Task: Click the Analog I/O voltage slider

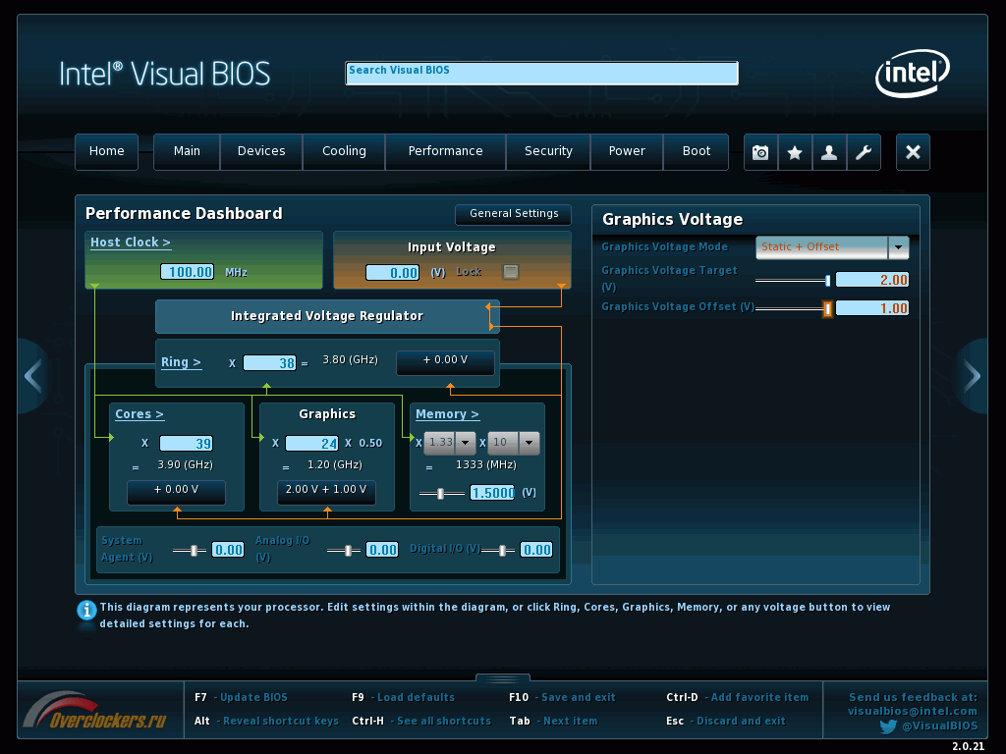Action: pos(343,550)
